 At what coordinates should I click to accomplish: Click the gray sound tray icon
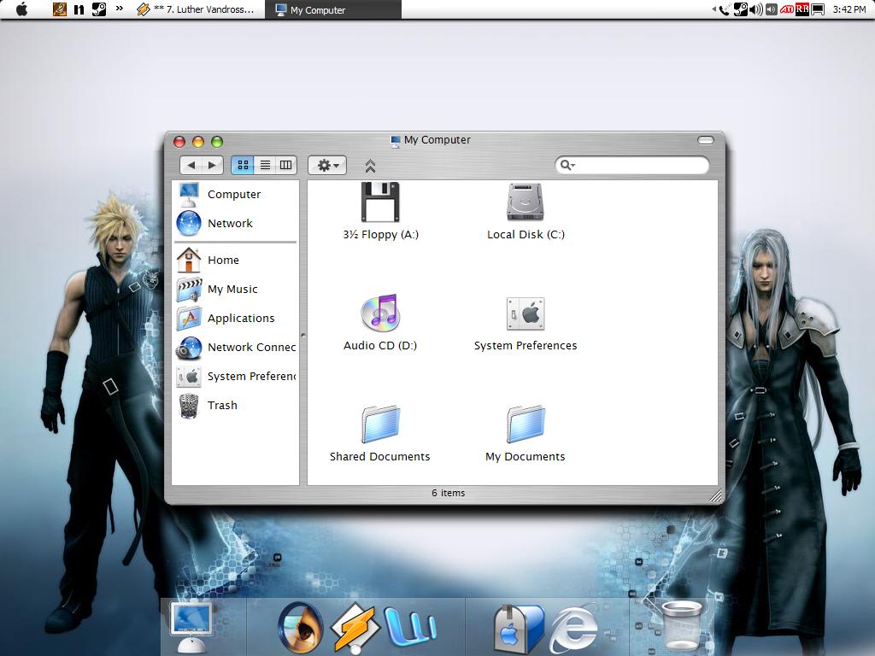tap(772, 9)
